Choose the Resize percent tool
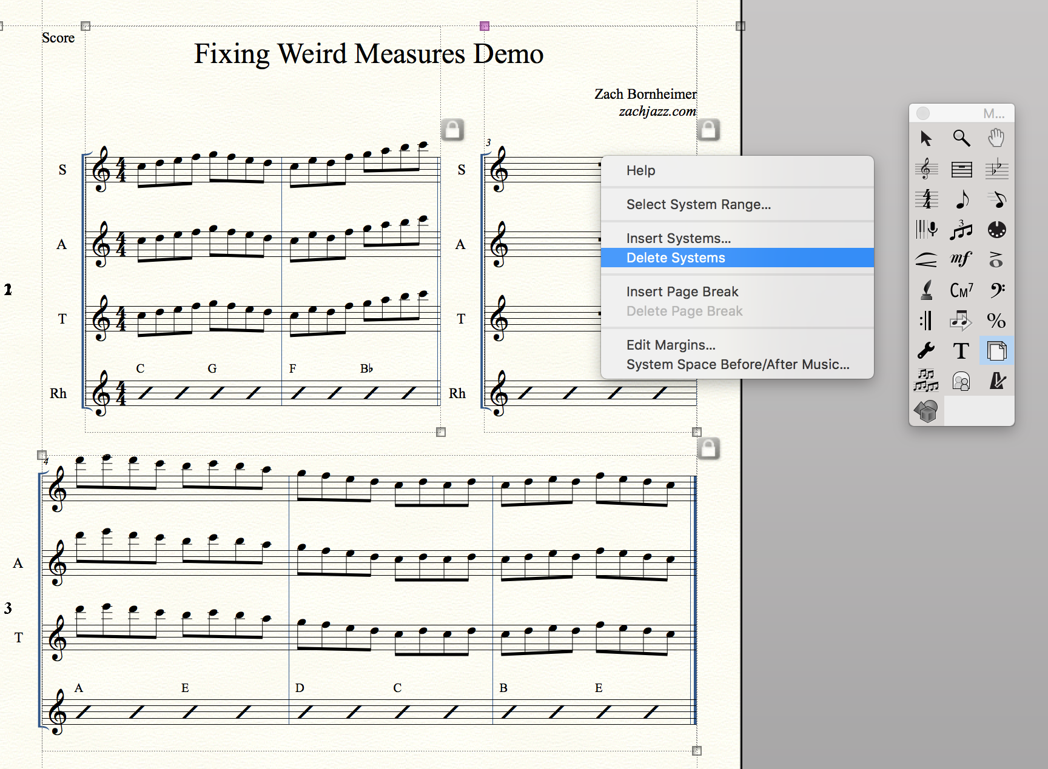Image resolution: width=1048 pixels, height=769 pixels. [996, 321]
